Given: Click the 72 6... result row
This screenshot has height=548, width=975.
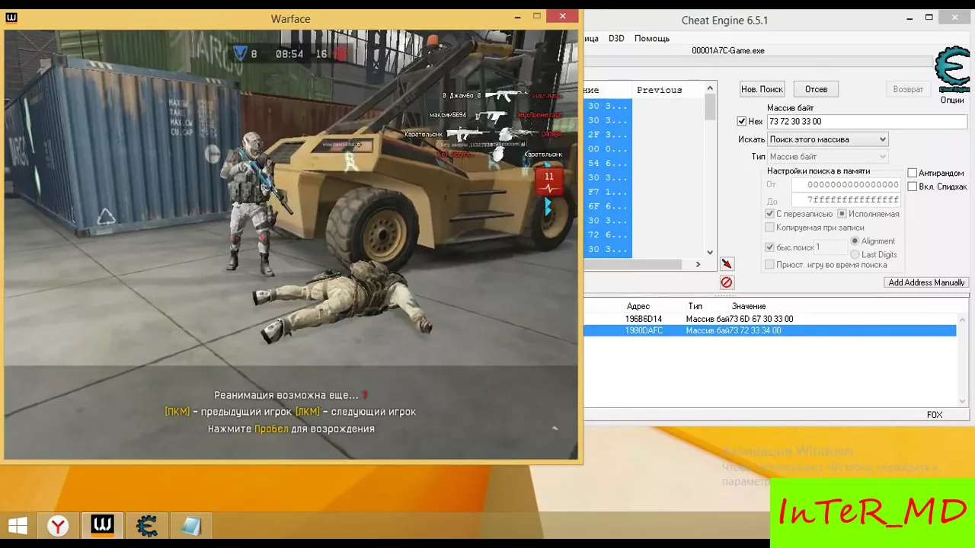Looking at the screenshot, I should click(608, 235).
